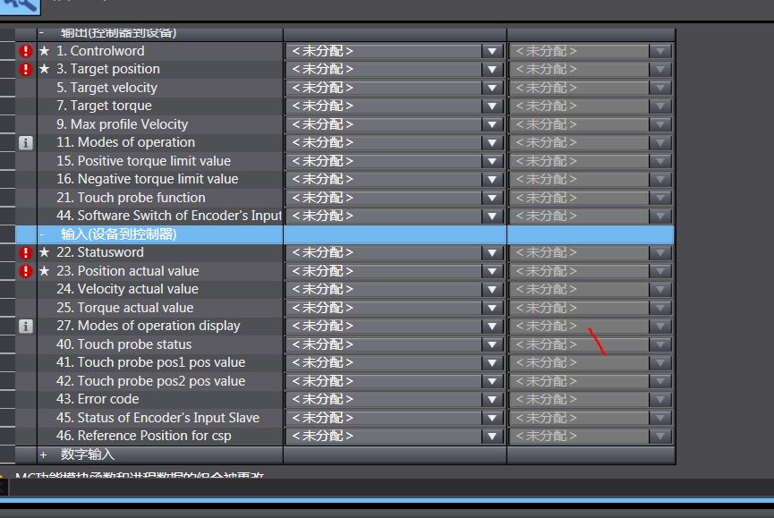Click the star icon before Controlword
The image size is (774, 518).
pyautogui.click(x=45, y=51)
